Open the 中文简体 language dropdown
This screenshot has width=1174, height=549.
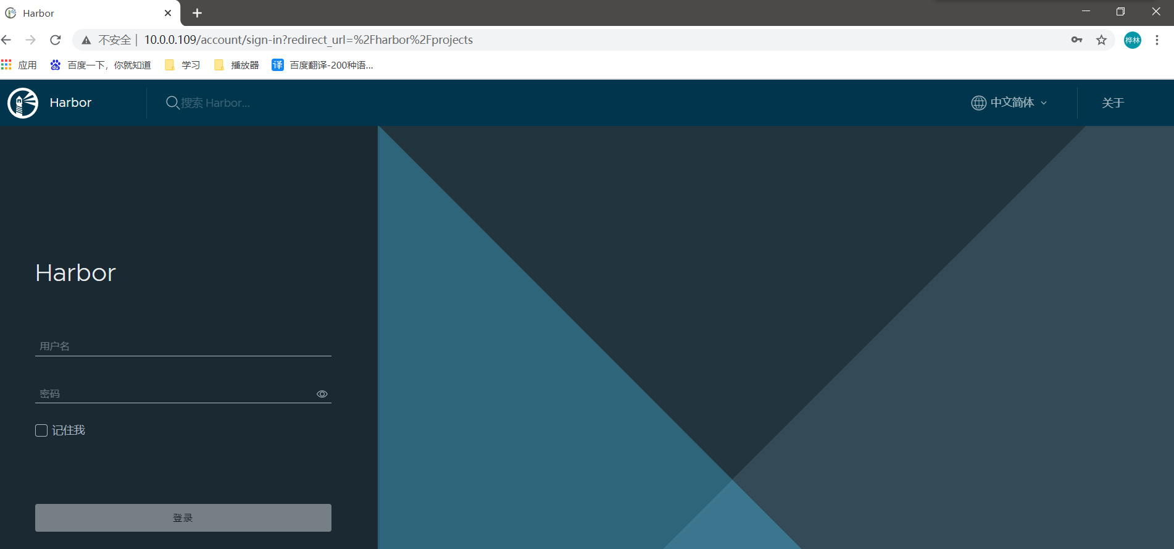[x=1009, y=103]
